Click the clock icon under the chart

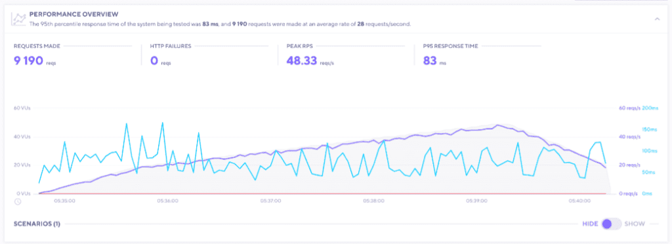tap(18, 201)
